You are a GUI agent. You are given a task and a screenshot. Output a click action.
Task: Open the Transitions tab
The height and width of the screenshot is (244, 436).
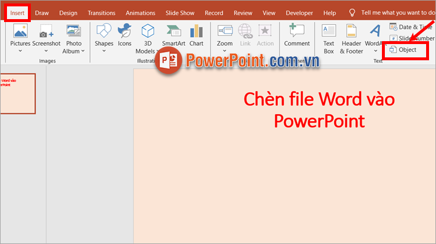tap(101, 13)
